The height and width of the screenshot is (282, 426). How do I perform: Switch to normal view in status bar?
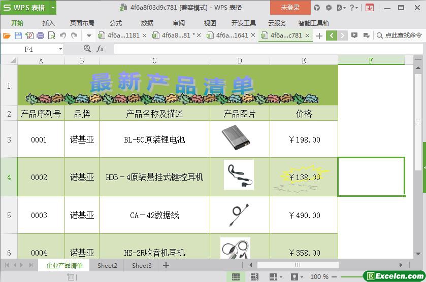pyautogui.click(x=236, y=277)
